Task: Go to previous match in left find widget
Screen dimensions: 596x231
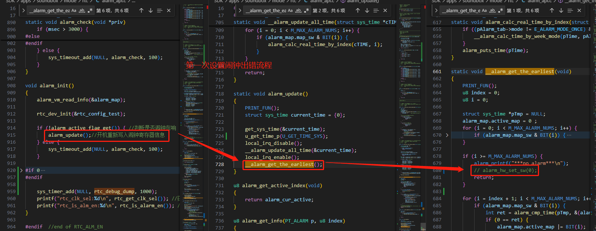Action: 142,10
